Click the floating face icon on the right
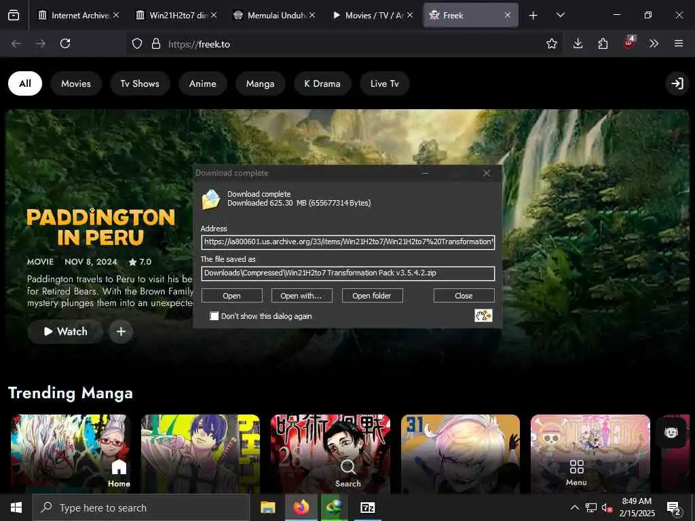The width and height of the screenshot is (695, 521). (671, 432)
